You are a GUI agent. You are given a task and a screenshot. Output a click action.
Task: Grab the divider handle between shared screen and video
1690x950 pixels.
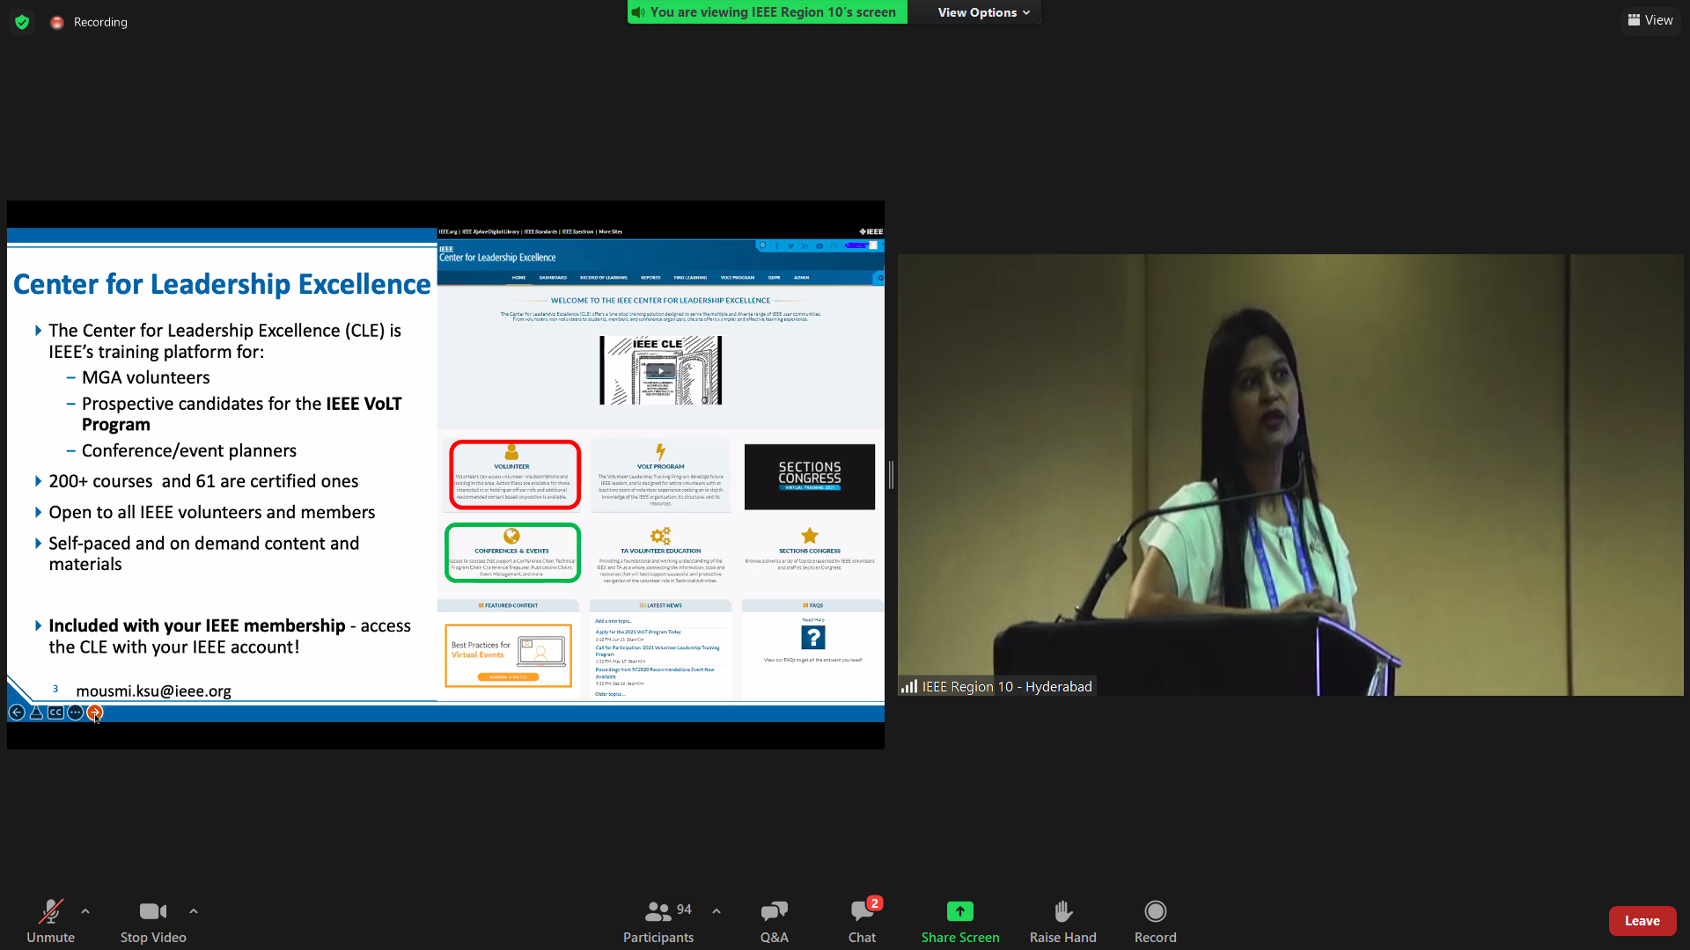(x=891, y=475)
